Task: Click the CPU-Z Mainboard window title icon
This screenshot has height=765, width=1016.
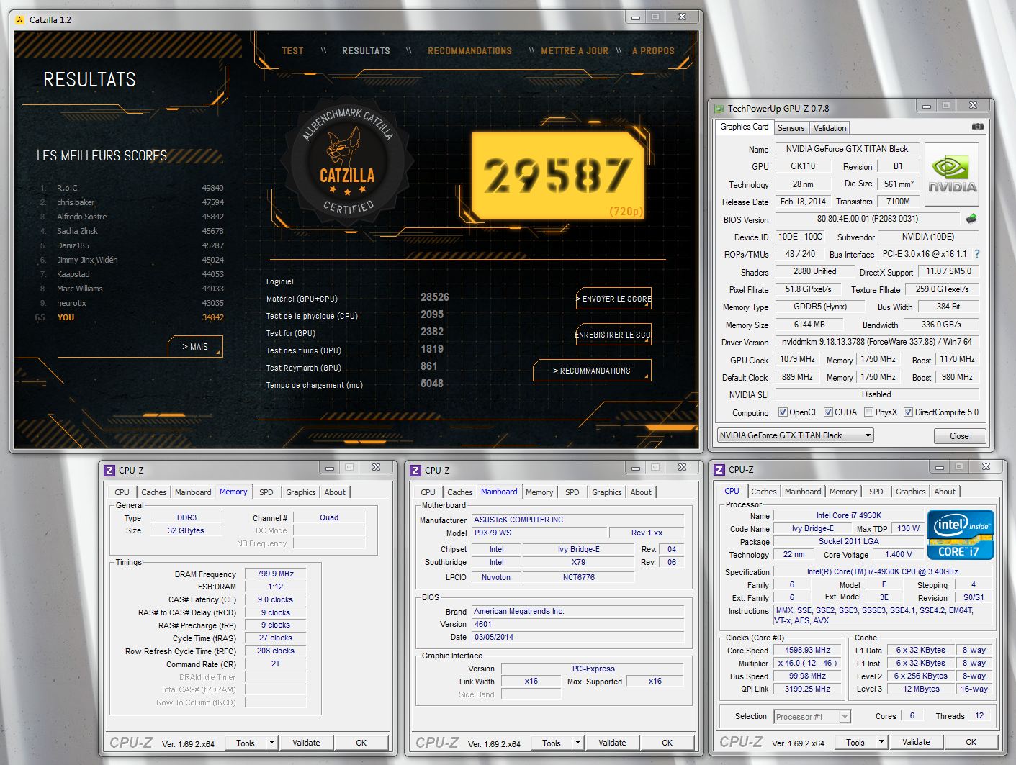Action: coord(415,471)
